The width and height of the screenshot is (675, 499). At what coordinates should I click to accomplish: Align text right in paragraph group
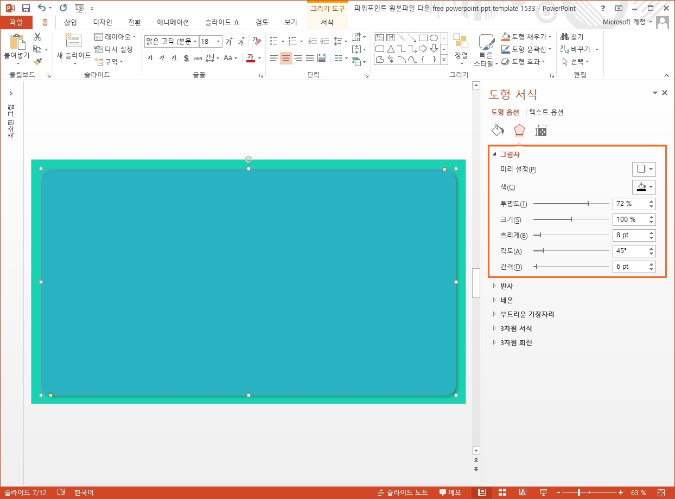tap(297, 58)
